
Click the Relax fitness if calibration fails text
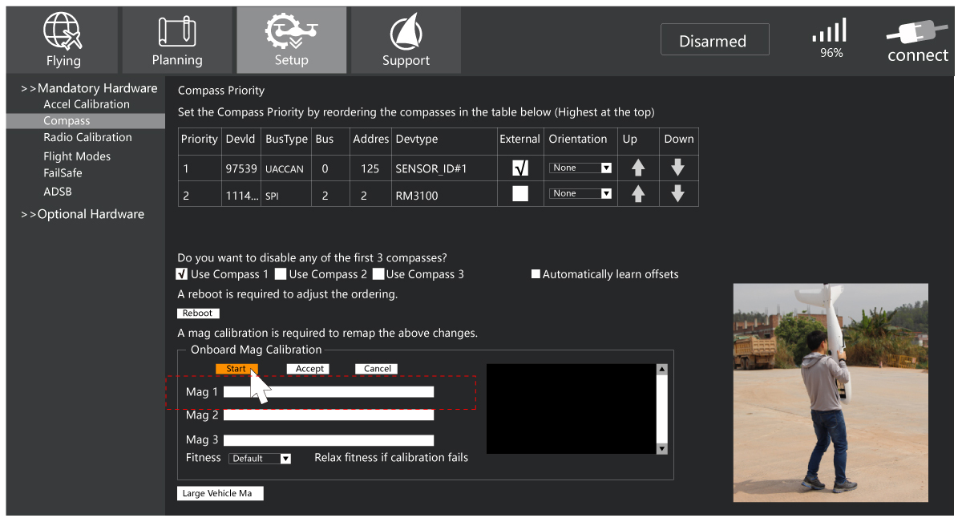tap(391, 458)
